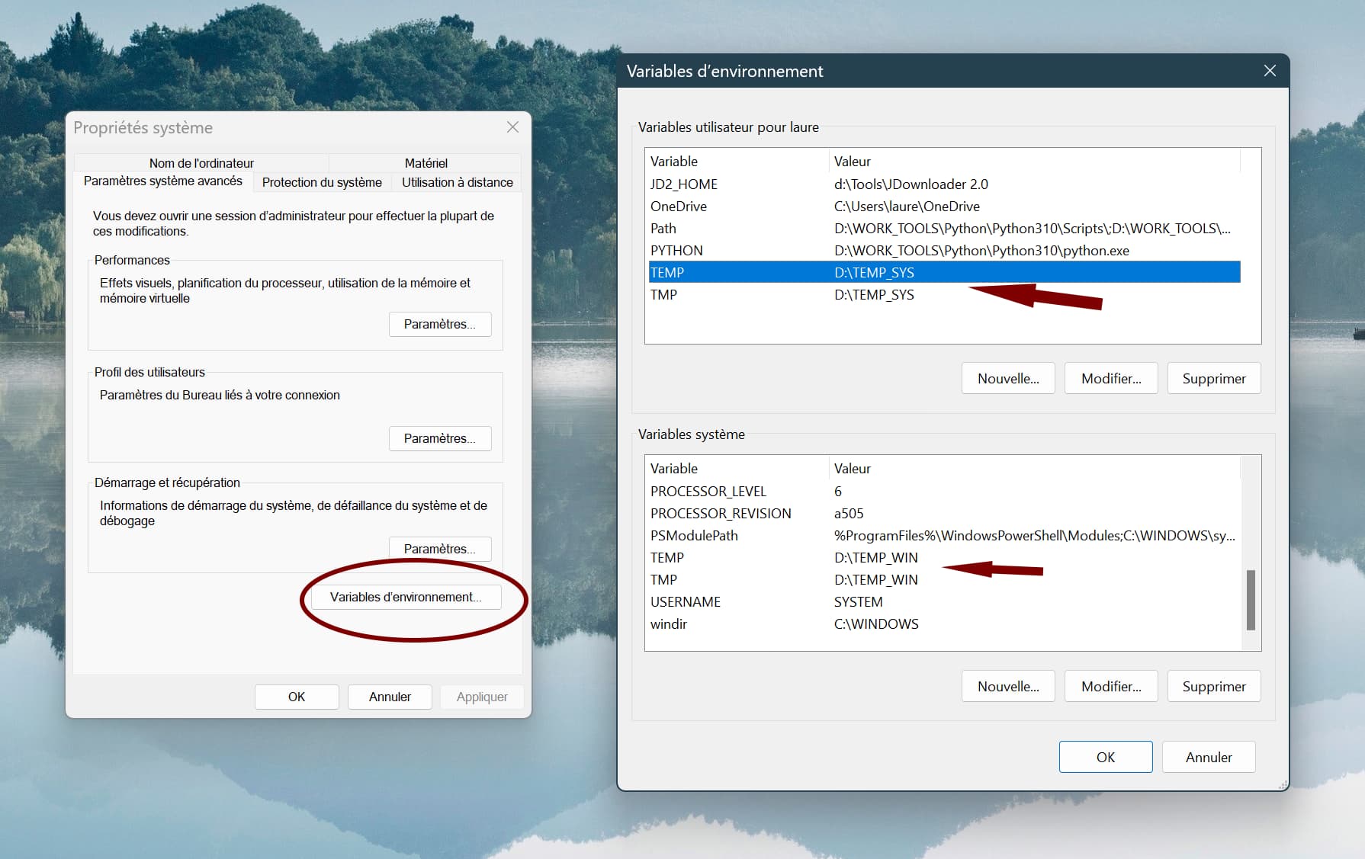
Task: Close the Variables d'environnement dialog
Action: coord(1269,71)
